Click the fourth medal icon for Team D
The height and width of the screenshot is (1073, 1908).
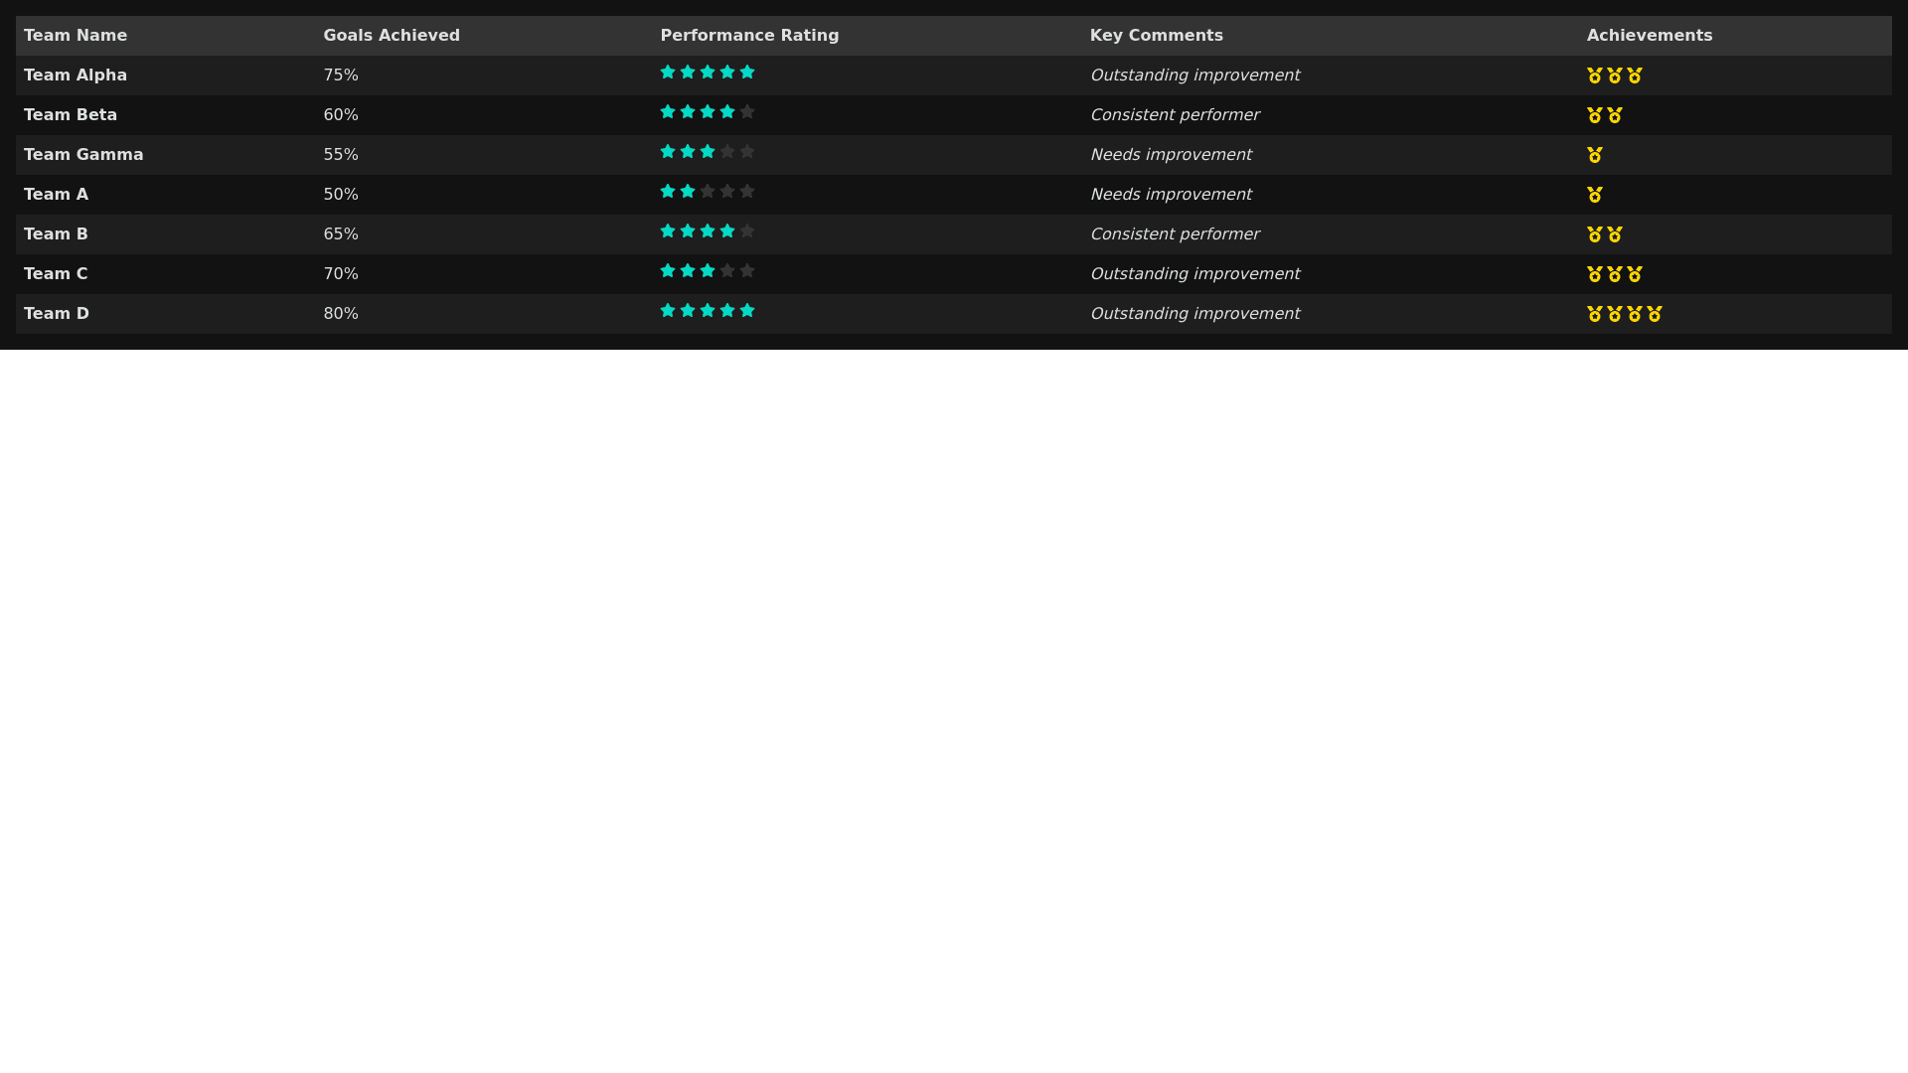[x=1655, y=314]
